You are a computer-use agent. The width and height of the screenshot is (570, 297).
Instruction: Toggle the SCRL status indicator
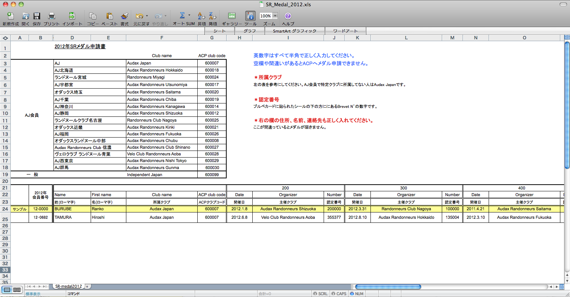click(x=320, y=294)
